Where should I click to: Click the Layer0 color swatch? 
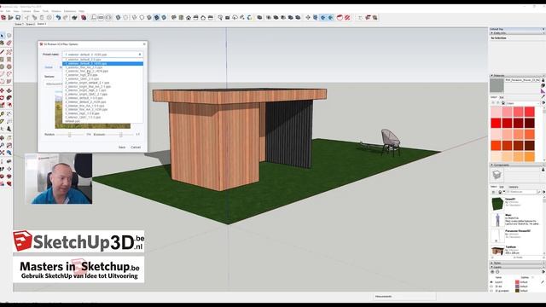pos(517,282)
